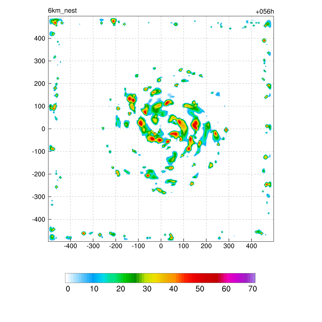Click the x-axis tick label "-200"
This screenshot has height=322, width=322.
pos(116,246)
